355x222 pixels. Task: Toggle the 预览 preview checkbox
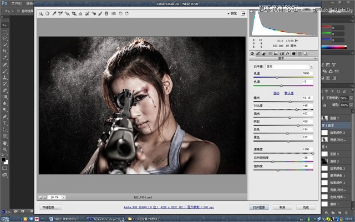pyautogui.click(x=229, y=13)
